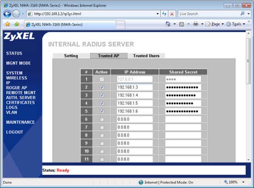The width and height of the screenshot is (254, 188).
Task: Click the scrollbar up arrow
Action: pos(248,33)
